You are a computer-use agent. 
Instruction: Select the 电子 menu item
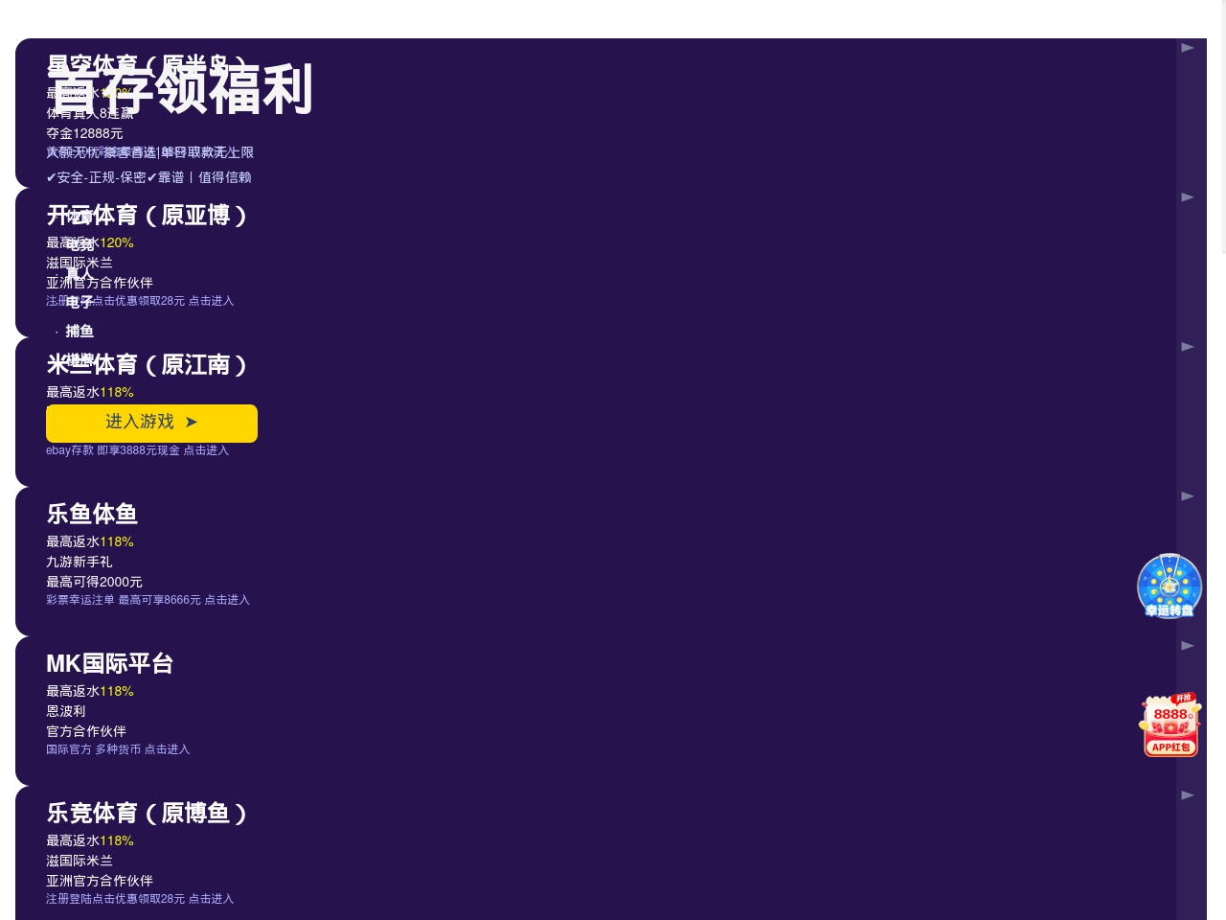point(79,303)
